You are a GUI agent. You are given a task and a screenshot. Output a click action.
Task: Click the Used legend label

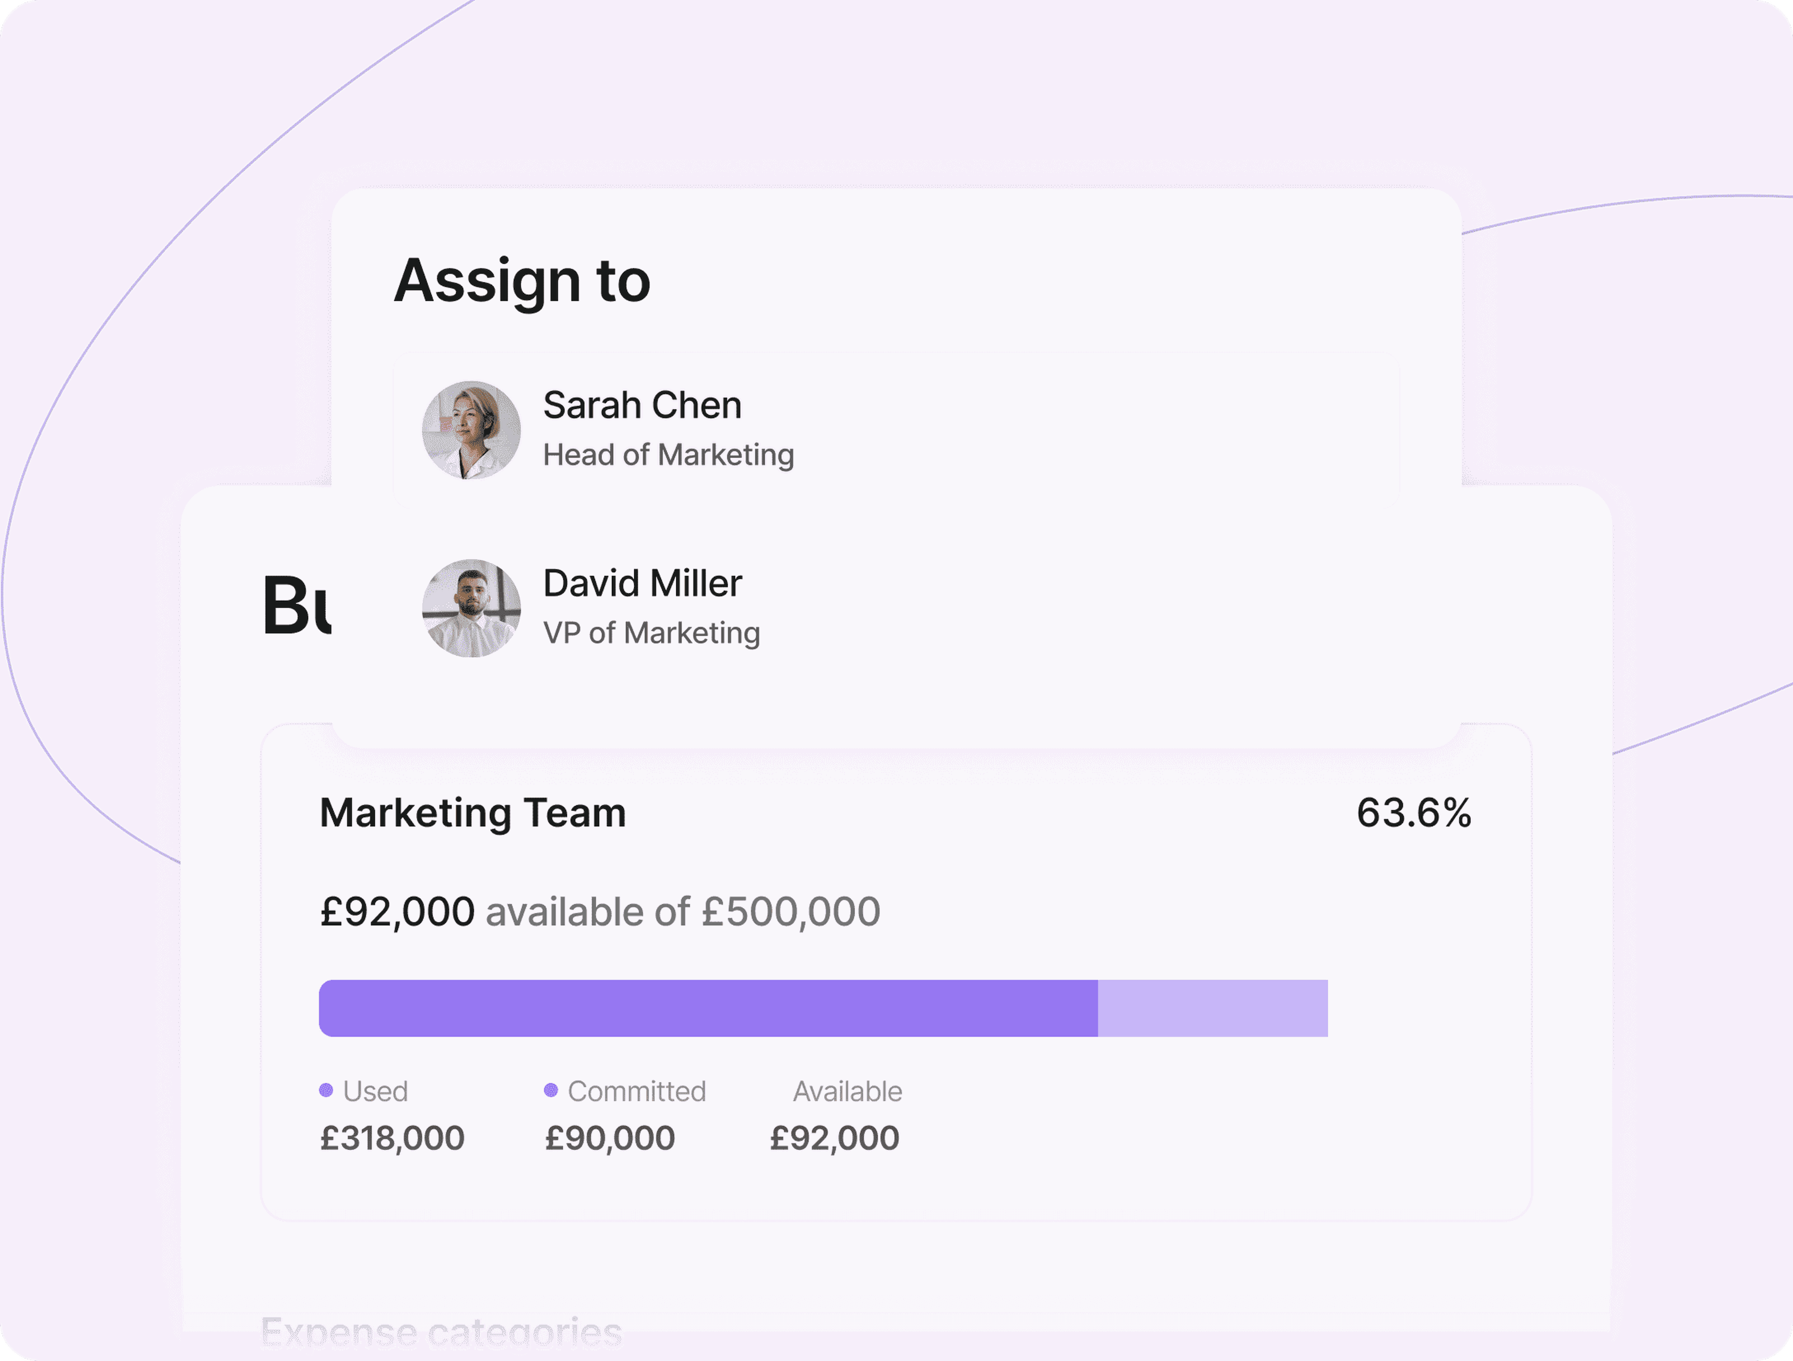[375, 1092]
